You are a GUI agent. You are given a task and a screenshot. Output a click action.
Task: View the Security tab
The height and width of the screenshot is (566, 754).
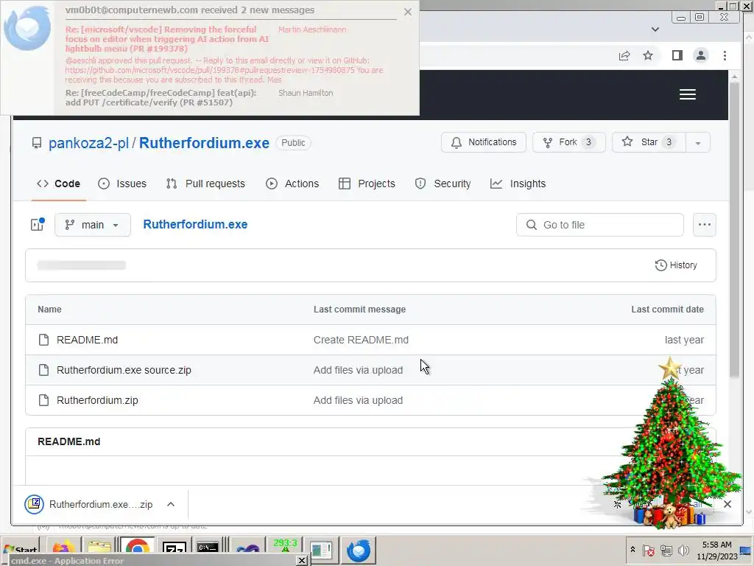[443, 184]
